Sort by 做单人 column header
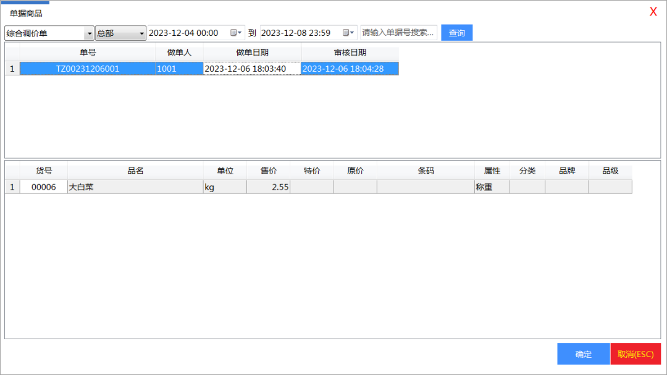The height and width of the screenshot is (375, 667). [x=179, y=53]
